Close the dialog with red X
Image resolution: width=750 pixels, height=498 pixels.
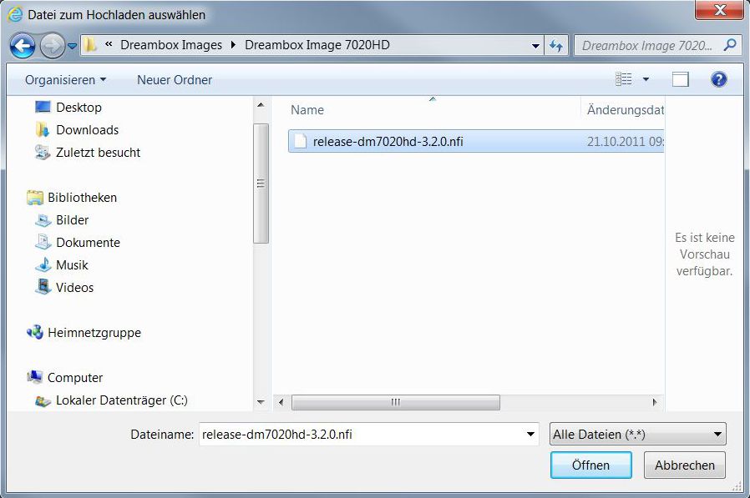[719, 9]
